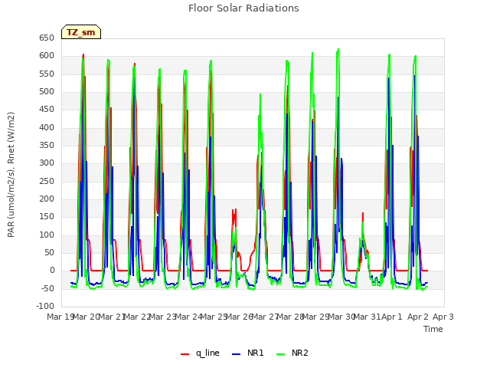The image size is (490, 368).
Task: Toggle the q_line legend entry
Action: [200, 353]
